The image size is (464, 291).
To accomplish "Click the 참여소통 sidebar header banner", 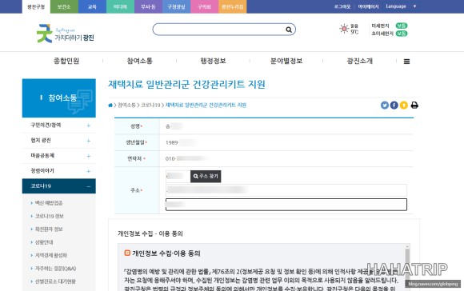I will pos(59,98).
